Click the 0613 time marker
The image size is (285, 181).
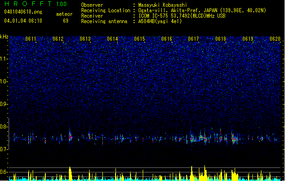[x=85, y=39]
